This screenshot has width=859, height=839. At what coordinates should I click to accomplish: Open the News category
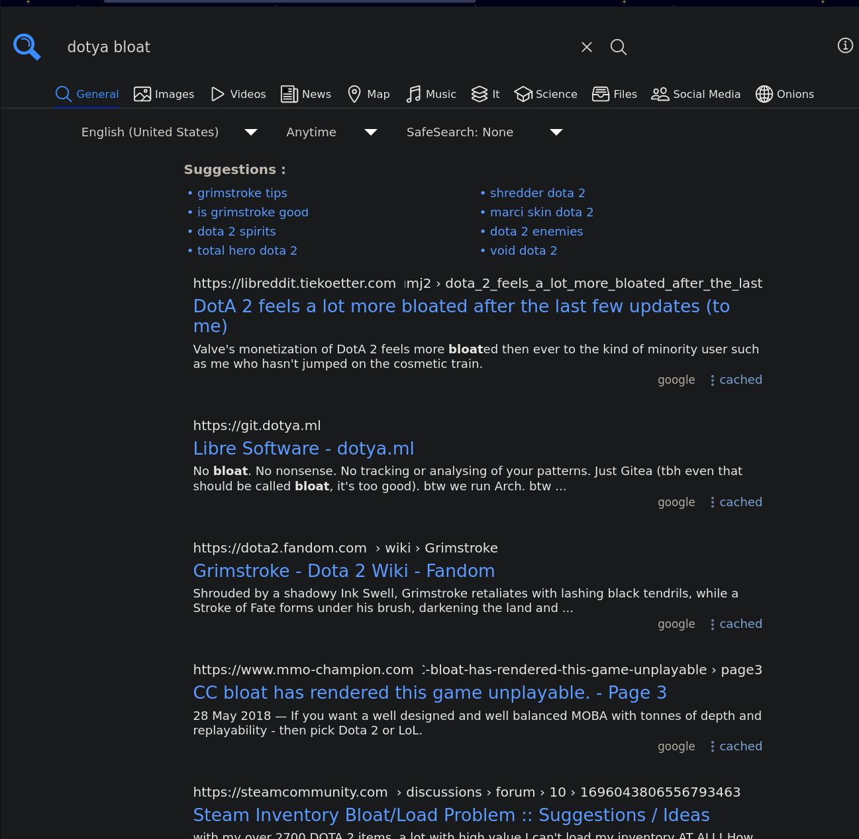(305, 94)
